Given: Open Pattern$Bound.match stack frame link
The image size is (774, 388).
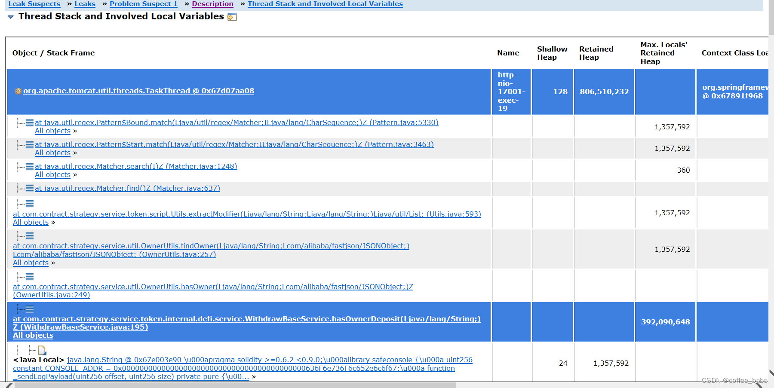Looking at the screenshot, I should click(236, 122).
